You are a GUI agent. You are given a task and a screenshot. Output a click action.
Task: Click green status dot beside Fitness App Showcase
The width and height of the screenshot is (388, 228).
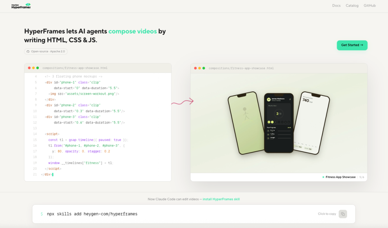pyautogui.click(x=323, y=177)
